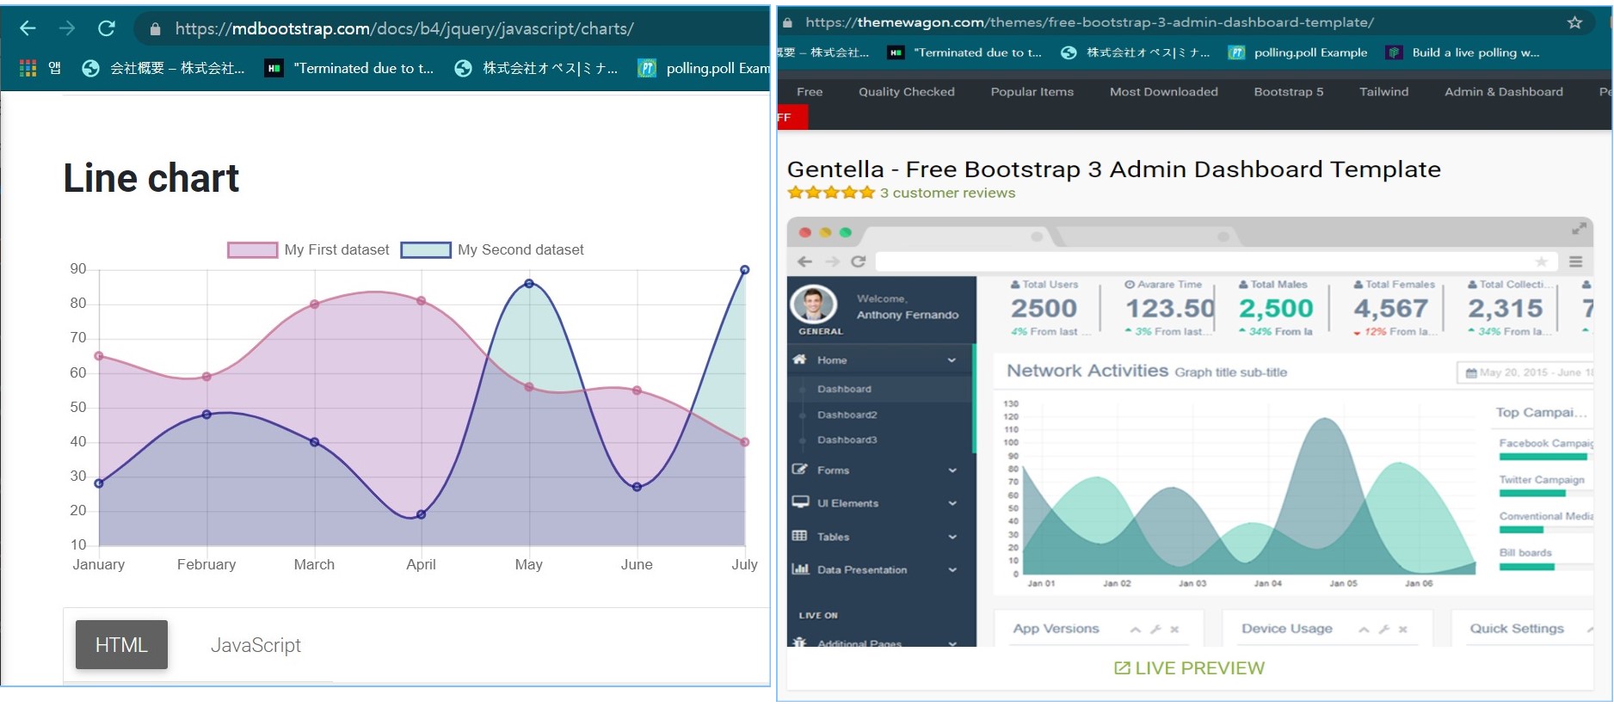Screen dimensions: 1614x707
Task: Open the Most Downloaded menu item
Action: [1163, 92]
